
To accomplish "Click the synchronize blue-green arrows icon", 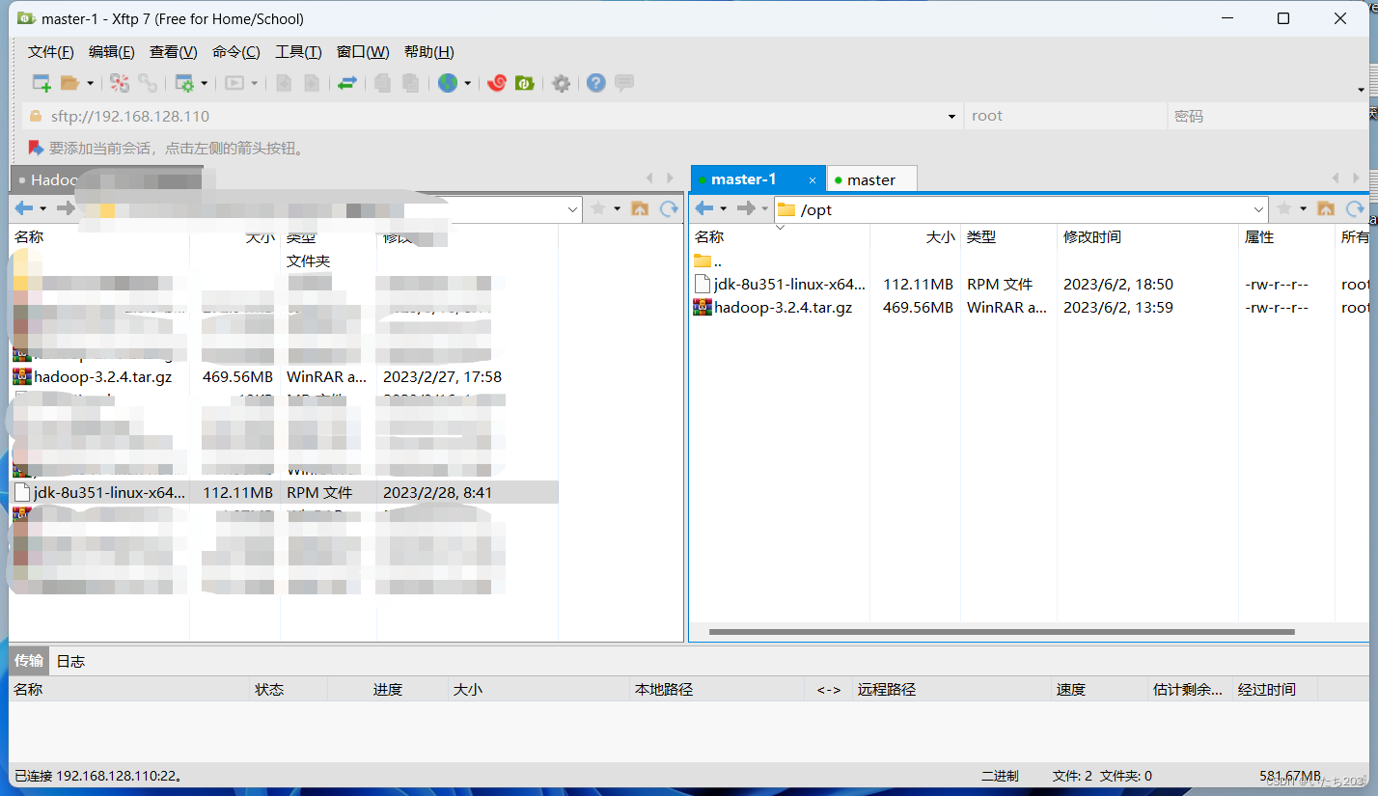I will point(347,83).
